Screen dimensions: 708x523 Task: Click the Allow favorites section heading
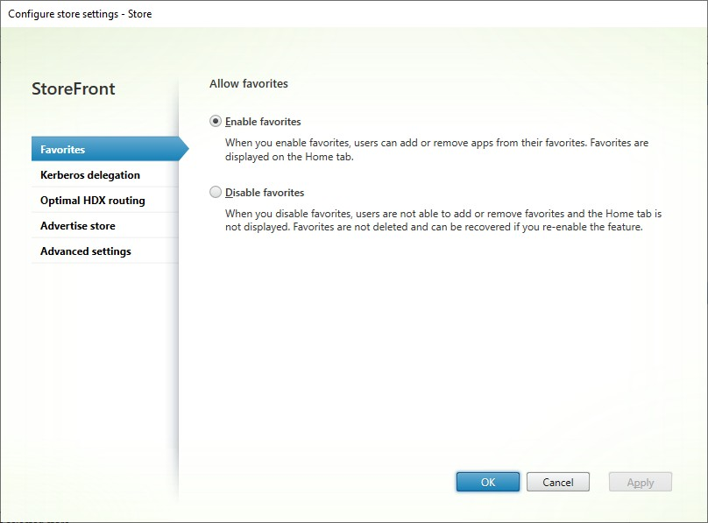tap(248, 83)
